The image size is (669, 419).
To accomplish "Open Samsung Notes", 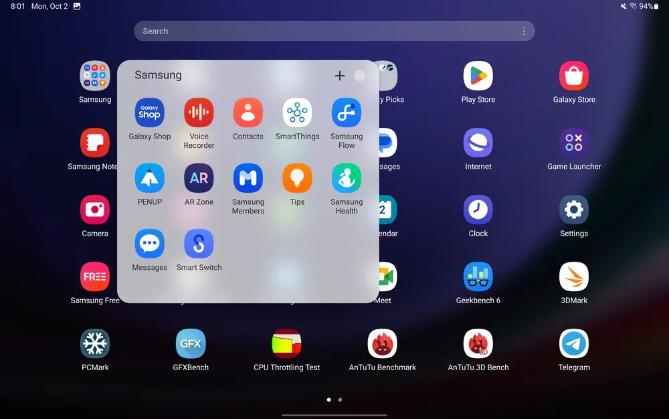I will click(x=95, y=143).
